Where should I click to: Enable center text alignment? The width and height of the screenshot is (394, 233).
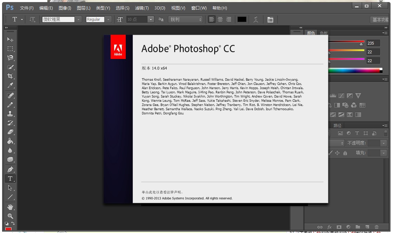coord(220,20)
